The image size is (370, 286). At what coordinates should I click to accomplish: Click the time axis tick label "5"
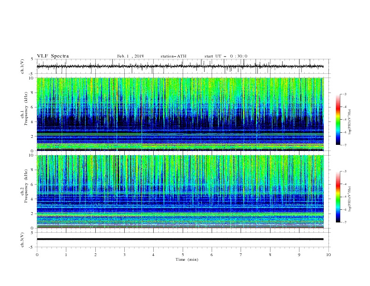click(183, 255)
